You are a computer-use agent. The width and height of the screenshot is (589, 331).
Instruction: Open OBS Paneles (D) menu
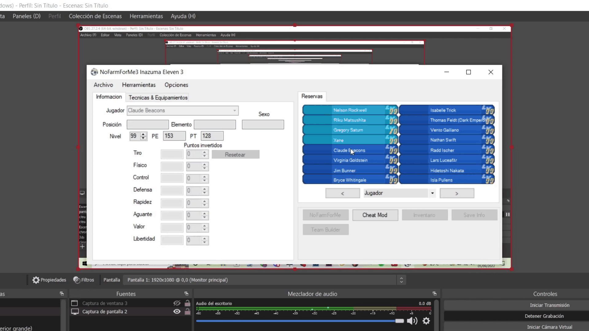coord(27,16)
